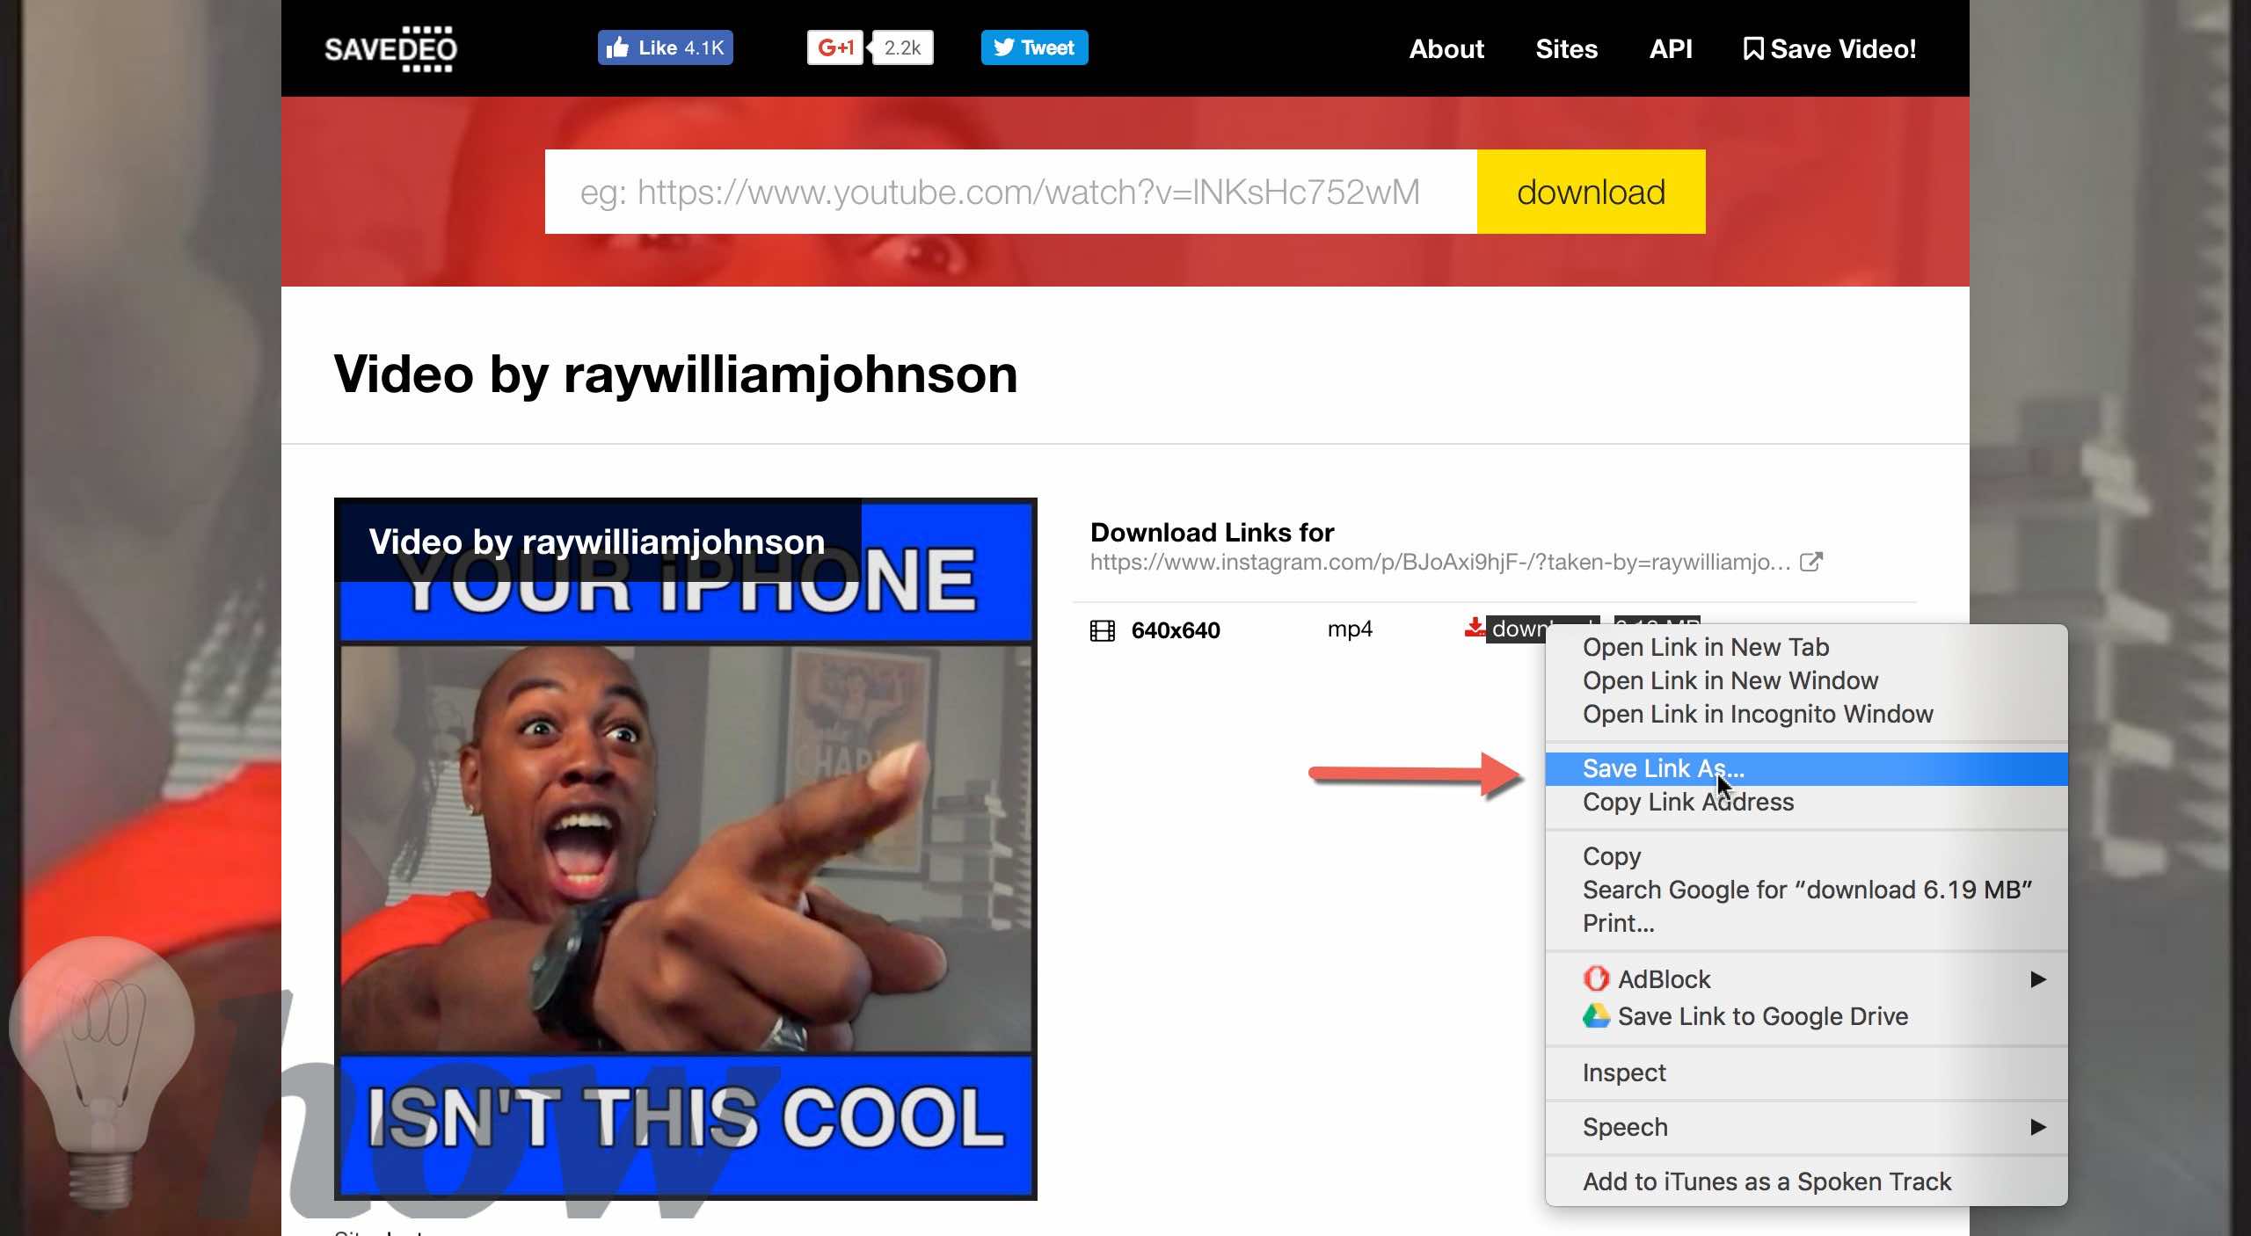The image size is (2251, 1236).
Task: Focus the video URL input field
Action: pyautogui.click(x=1010, y=192)
